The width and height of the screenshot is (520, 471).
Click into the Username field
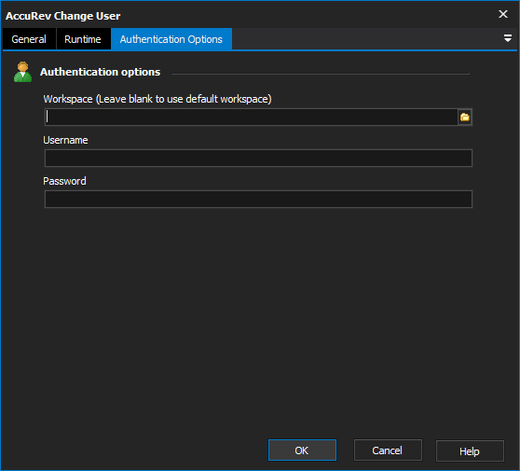tap(258, 158)
